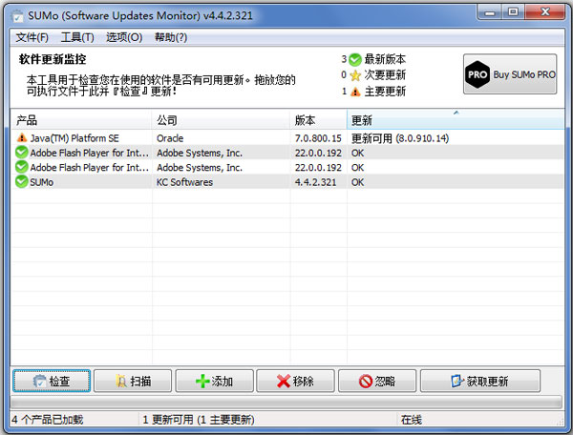Screen dimensions: 573x435
Task: Sort by the 版本 column header
Action: [318, 119]
